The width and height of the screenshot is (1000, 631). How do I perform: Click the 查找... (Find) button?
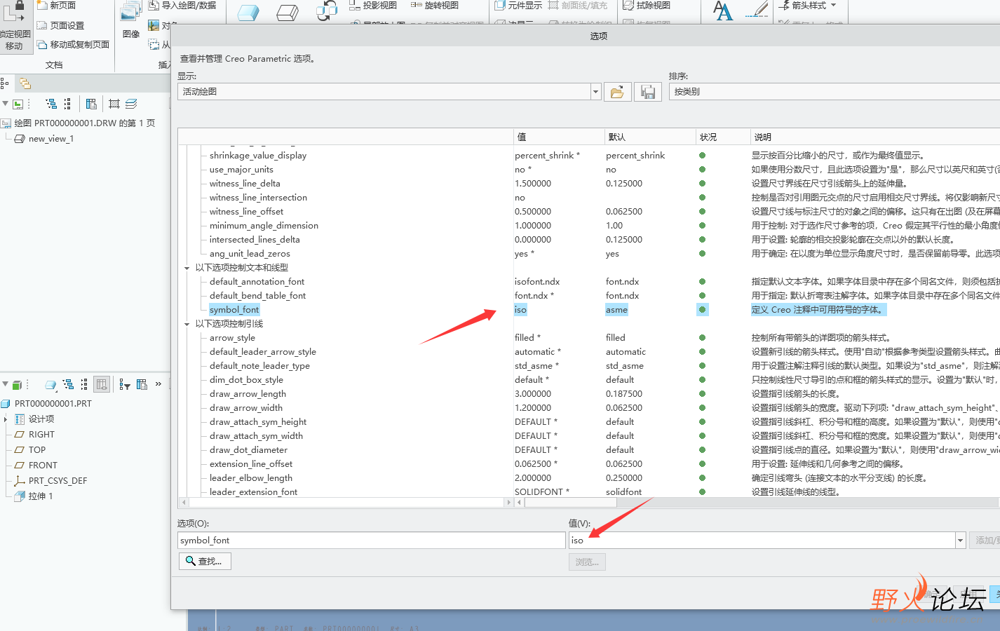(205, 562)
